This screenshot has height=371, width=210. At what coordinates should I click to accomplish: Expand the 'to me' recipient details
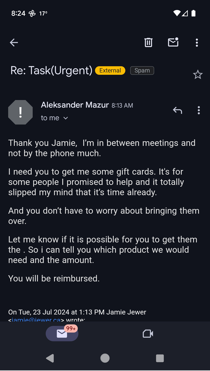(x=66, y=118)
